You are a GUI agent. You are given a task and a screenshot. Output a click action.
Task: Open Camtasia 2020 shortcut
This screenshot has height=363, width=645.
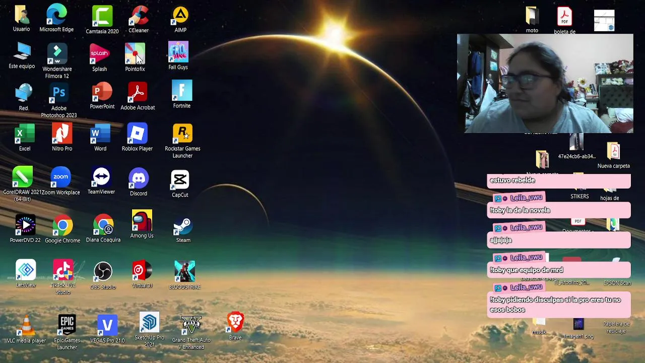[102, 16]
